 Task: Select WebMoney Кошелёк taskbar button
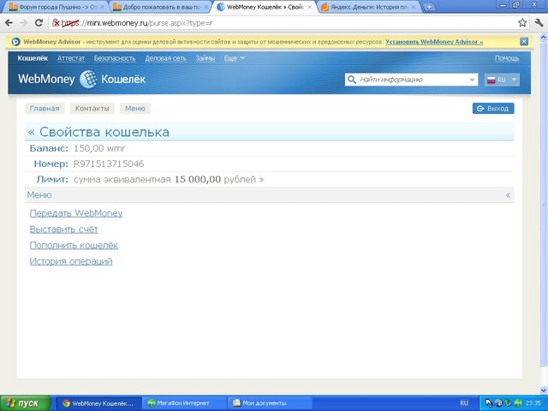coord(98,403)
